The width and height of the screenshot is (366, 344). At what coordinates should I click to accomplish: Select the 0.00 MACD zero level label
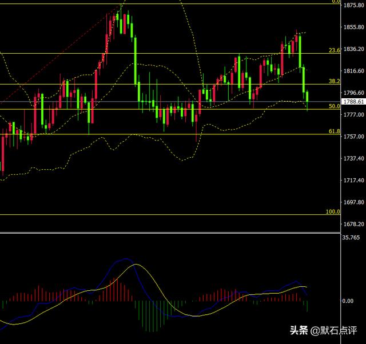point(348,301)
